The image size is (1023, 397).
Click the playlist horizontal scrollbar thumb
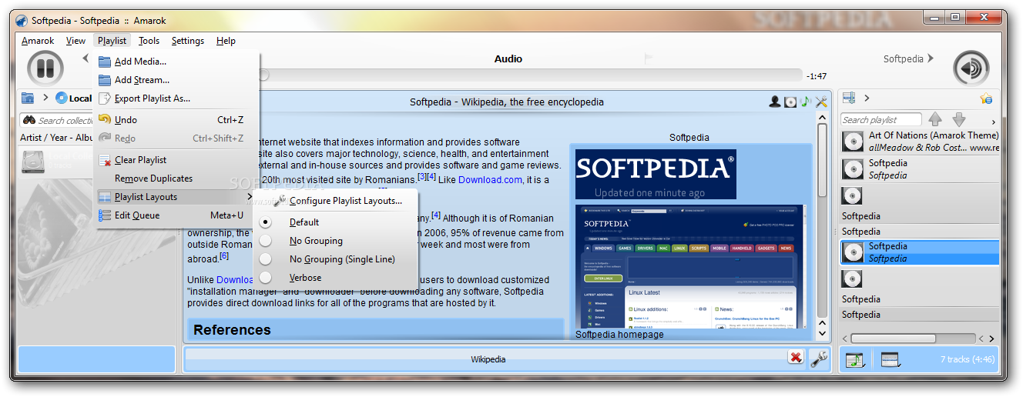pos(893,339)
